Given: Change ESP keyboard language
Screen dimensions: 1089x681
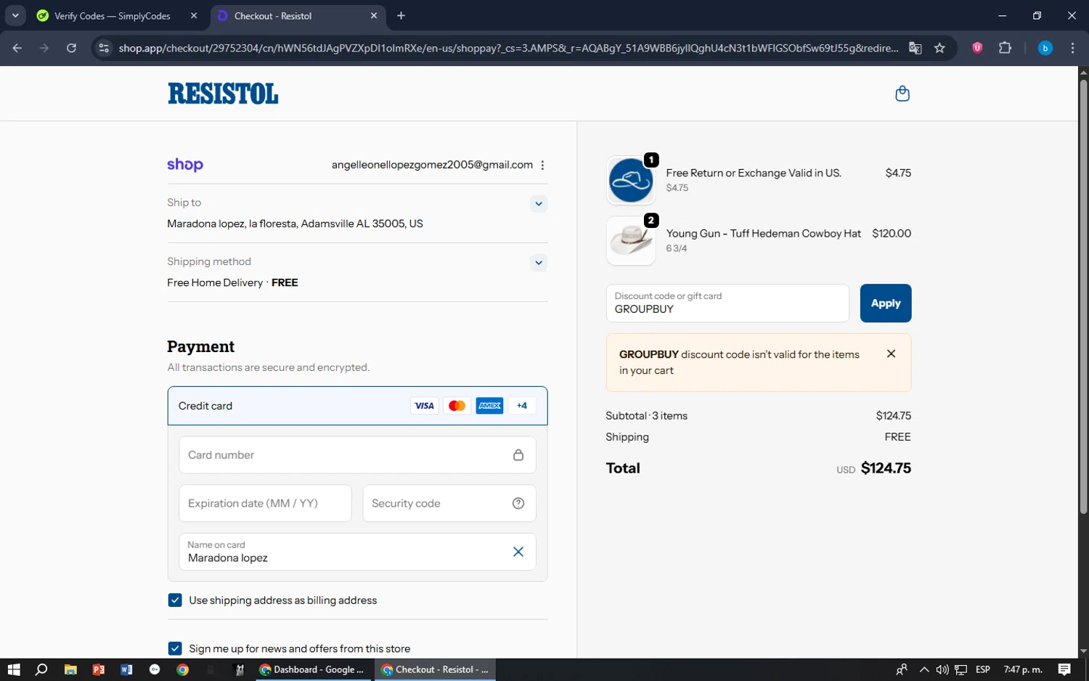Looking at the screenshot, I should (x=983, y=669).
